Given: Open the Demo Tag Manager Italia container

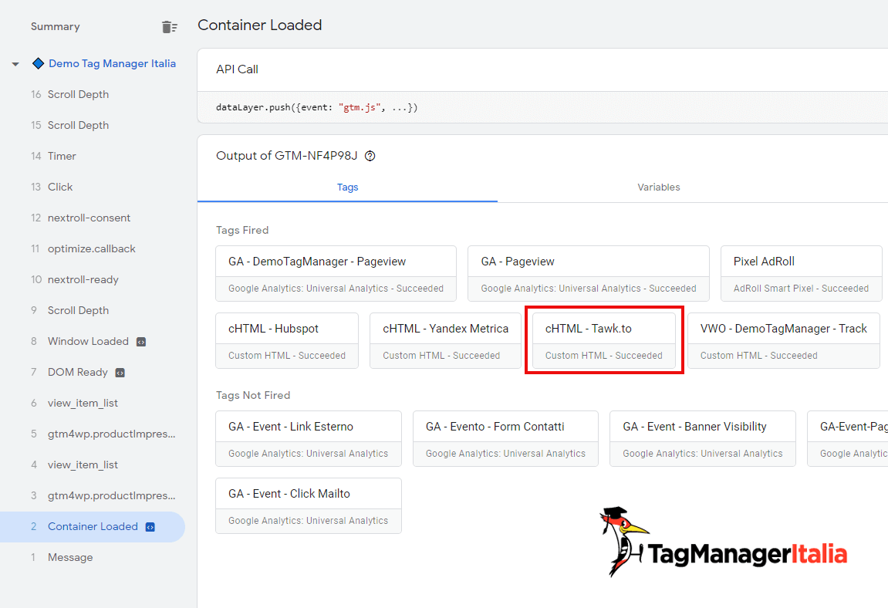Looking at the screenshot, I should [x=112, y=63].
